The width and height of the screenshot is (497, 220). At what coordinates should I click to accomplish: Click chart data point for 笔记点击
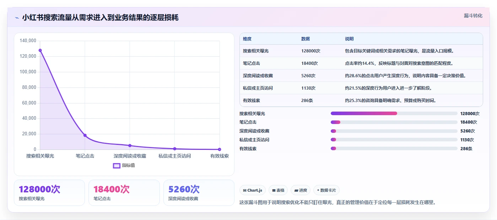[x=85, y=135]
